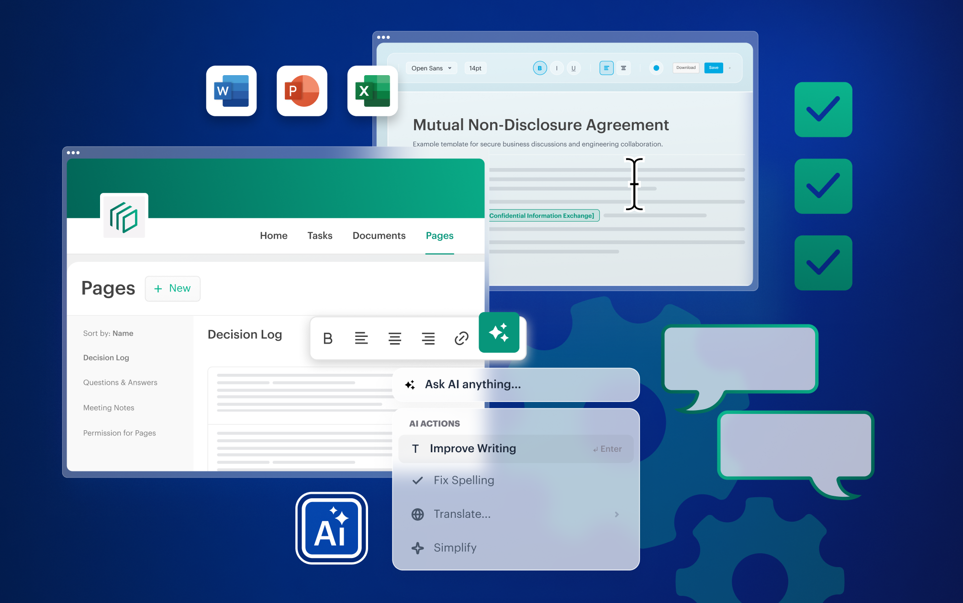Click the green workspace logo in Pages window

[x=124, y=217]
